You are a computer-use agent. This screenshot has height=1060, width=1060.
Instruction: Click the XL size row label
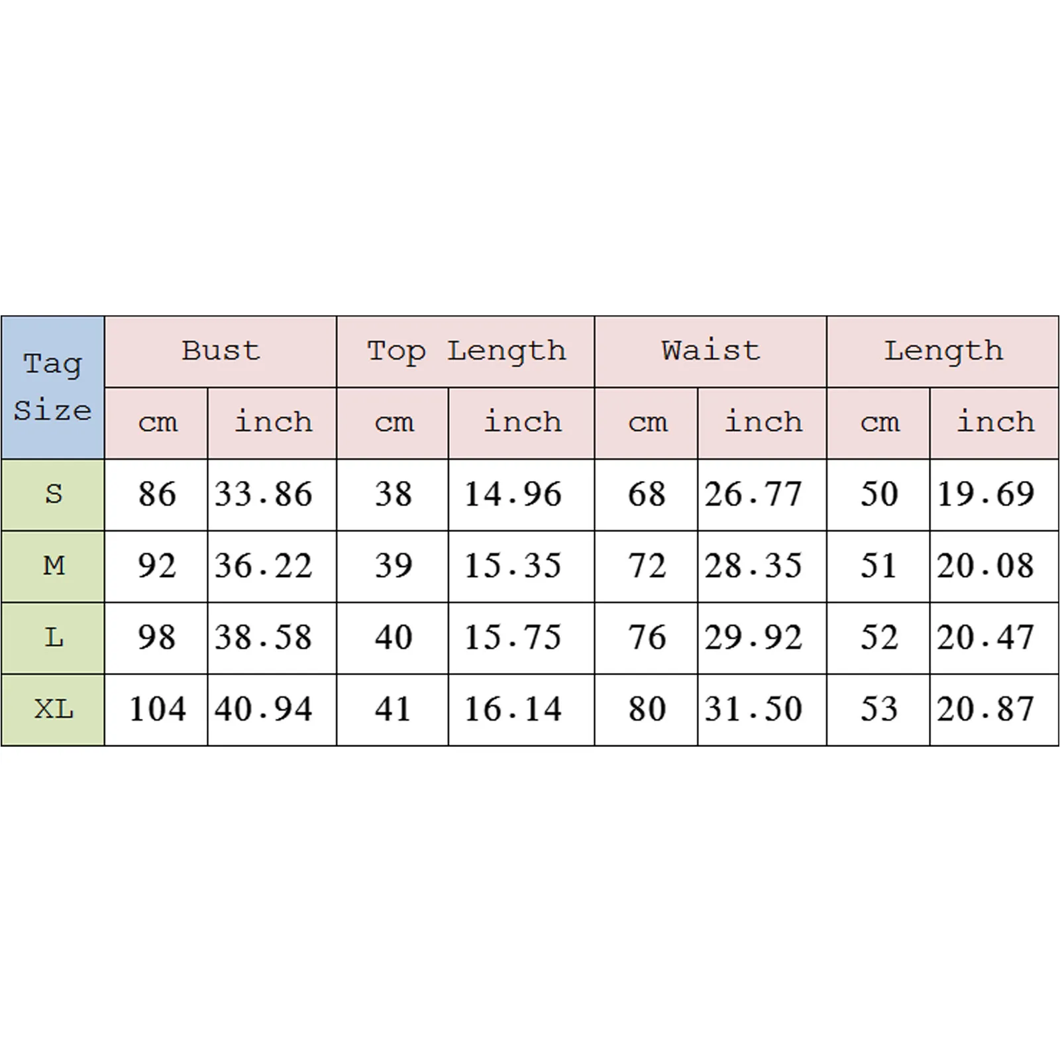pyautogui.click(x=53, y=710)
